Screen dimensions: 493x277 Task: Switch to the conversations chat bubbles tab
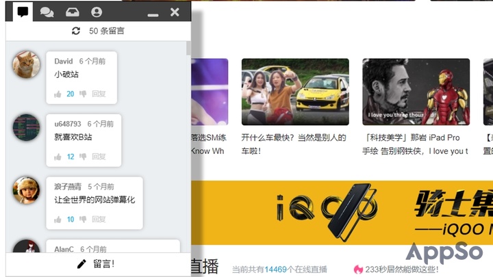(x=47, y=12)
